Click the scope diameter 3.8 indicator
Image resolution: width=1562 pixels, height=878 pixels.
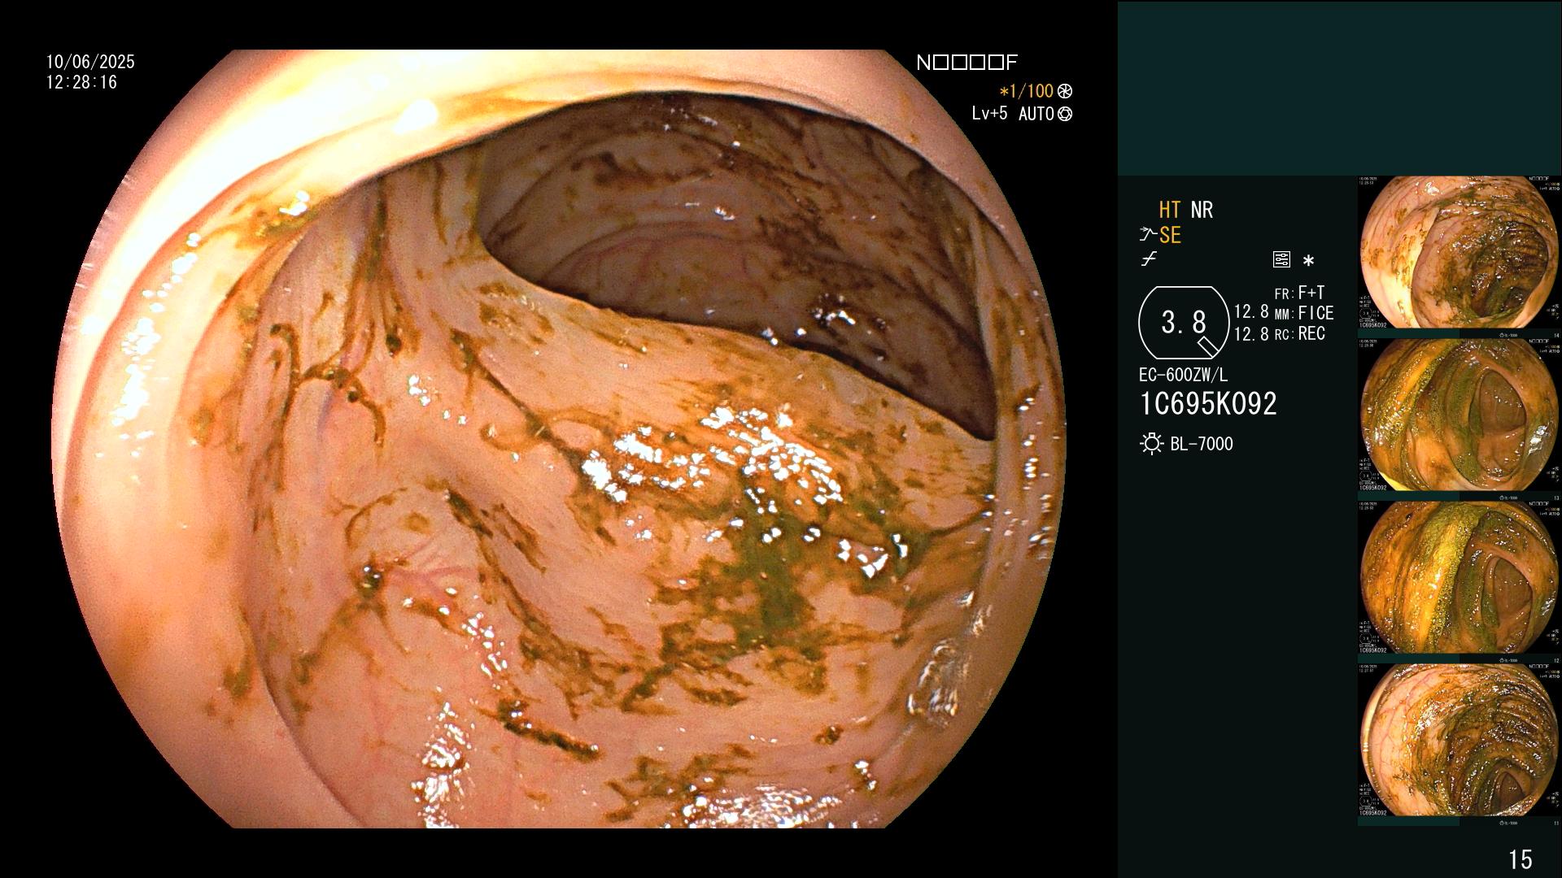click(1184, 323)
